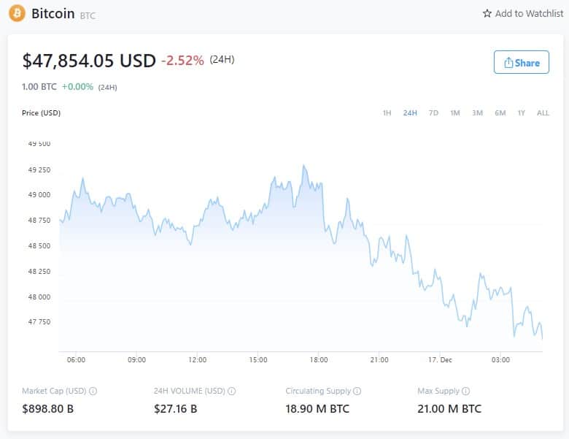
Task: Click the Bitcoin title text
Action: [x=53, y=13]
